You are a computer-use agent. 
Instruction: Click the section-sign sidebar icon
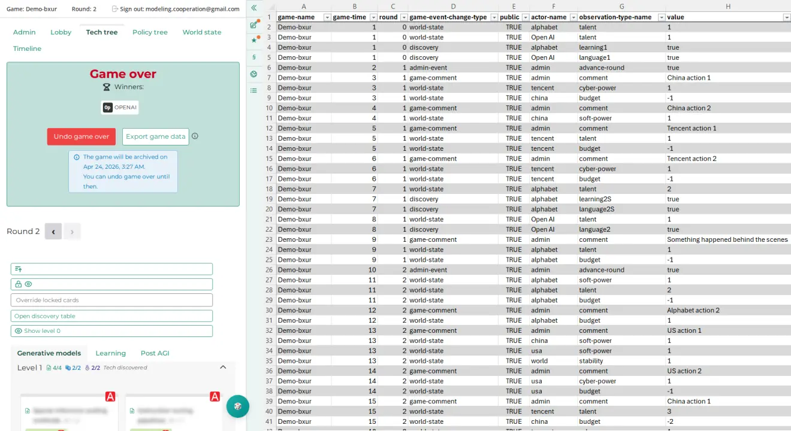[253, 57]
